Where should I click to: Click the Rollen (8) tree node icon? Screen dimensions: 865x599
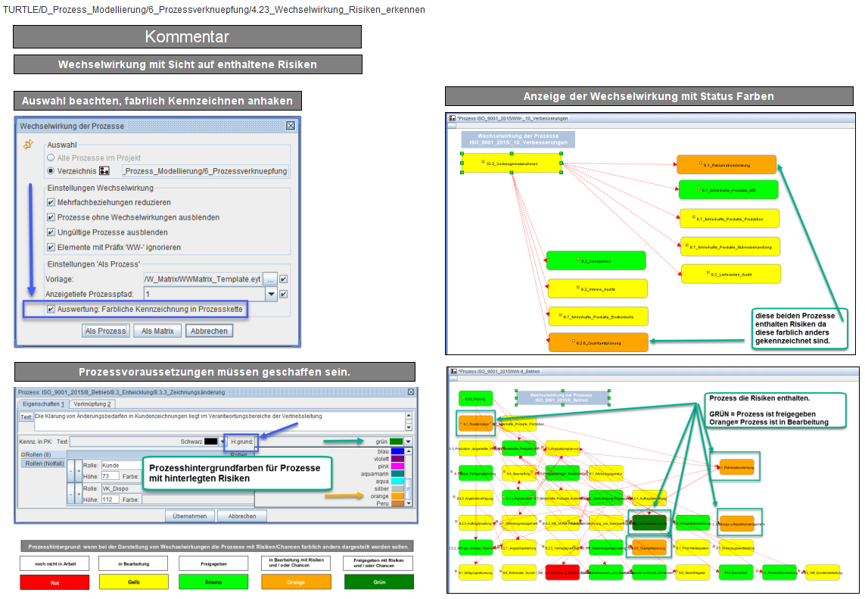(x=23, y=455)
